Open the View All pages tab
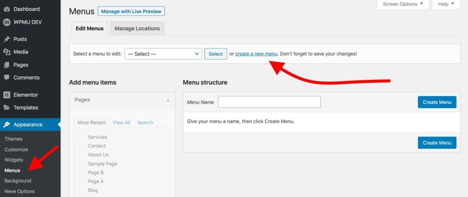The height and width of the screenshot is (197, 468). click(x=122, y=122)
